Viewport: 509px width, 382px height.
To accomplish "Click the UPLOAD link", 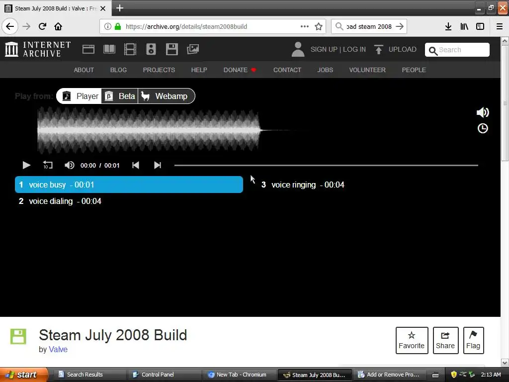I will tap(403, 49).
